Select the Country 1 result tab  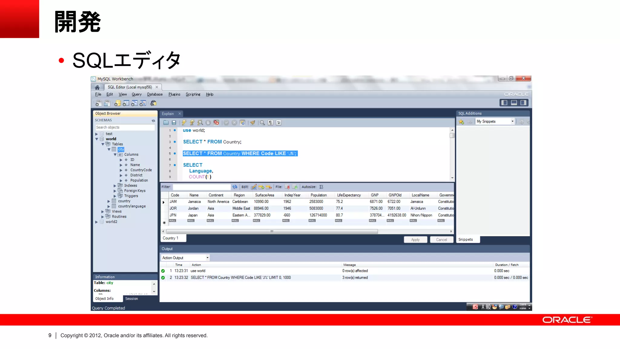[x=173, y=238]
